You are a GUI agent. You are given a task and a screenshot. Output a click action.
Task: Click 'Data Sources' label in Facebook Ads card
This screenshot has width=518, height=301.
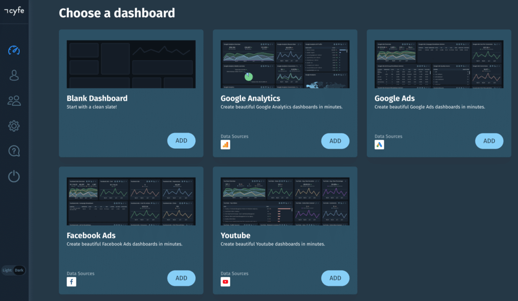pos(80,274)
